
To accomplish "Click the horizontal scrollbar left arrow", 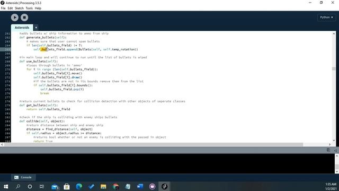I will coord(2,144).
